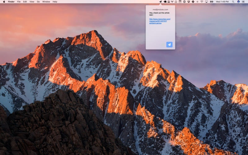Viewport: 248px width, 155px height.
Task: Click the "Hey, check out this article" text
Action: (159, 14)
